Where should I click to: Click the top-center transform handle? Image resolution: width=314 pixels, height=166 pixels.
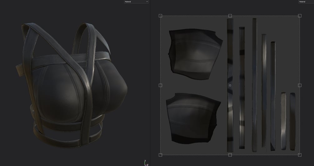pos(230,16)
